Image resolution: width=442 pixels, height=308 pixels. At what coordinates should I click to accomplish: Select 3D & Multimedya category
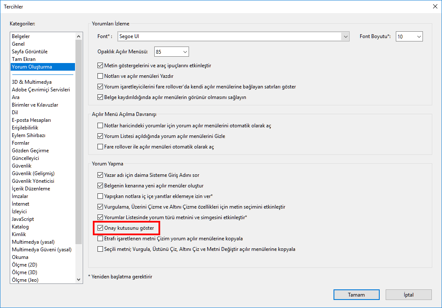[43, 82]
